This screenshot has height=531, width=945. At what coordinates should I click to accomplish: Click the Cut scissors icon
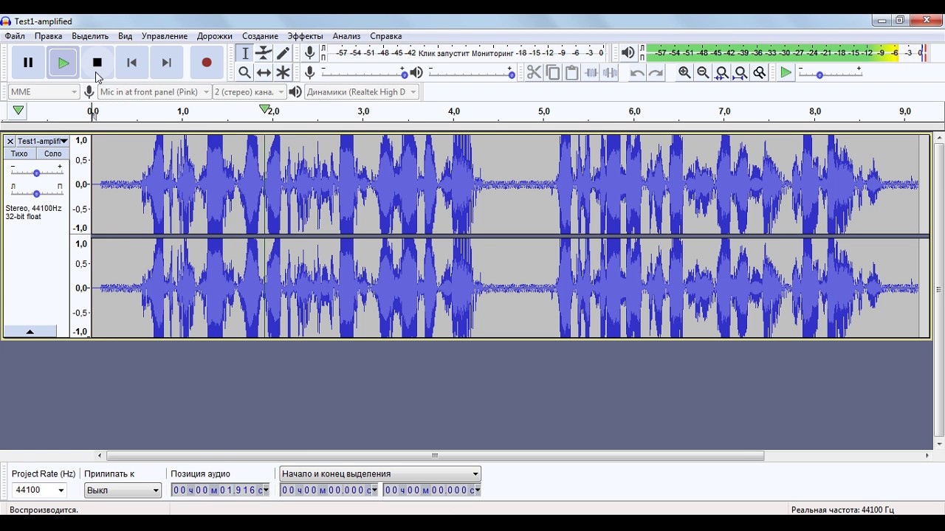[534, 72]
